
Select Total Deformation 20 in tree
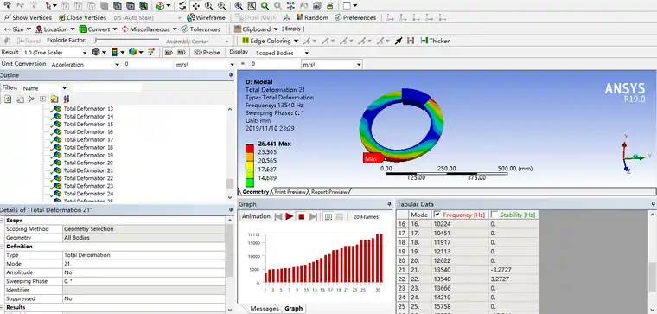[x=88, y=163]
